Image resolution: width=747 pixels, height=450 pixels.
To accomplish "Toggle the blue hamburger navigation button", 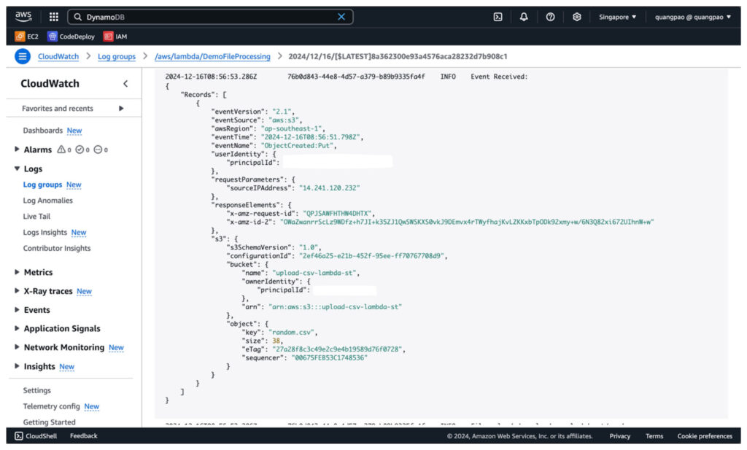I will point(22,56).
